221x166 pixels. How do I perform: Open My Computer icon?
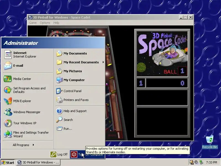tap(59, 80)
